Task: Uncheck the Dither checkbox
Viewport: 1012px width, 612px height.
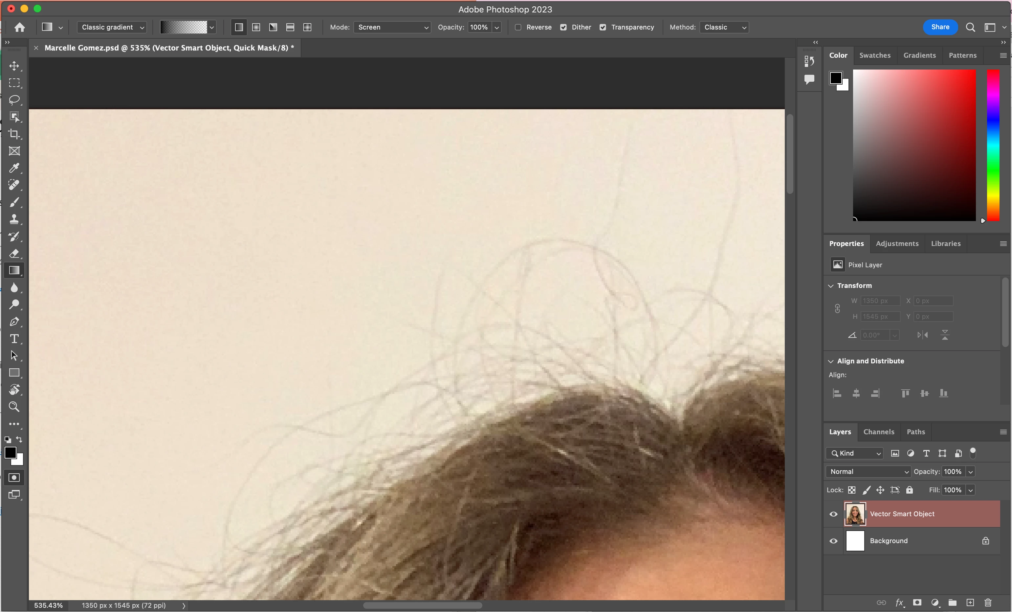Action: tap(563, 27)
